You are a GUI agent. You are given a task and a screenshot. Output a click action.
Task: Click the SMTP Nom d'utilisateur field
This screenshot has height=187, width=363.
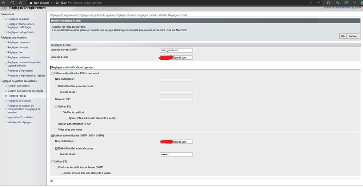click(x=176, y=142)
